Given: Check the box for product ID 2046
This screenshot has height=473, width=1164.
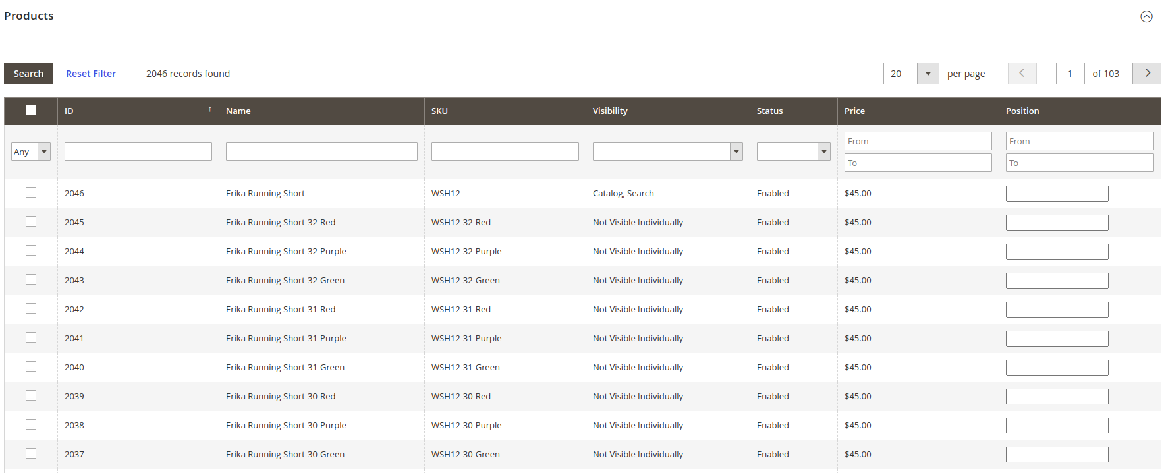Looking at the screenshot, I should click(x=31, y=192).
